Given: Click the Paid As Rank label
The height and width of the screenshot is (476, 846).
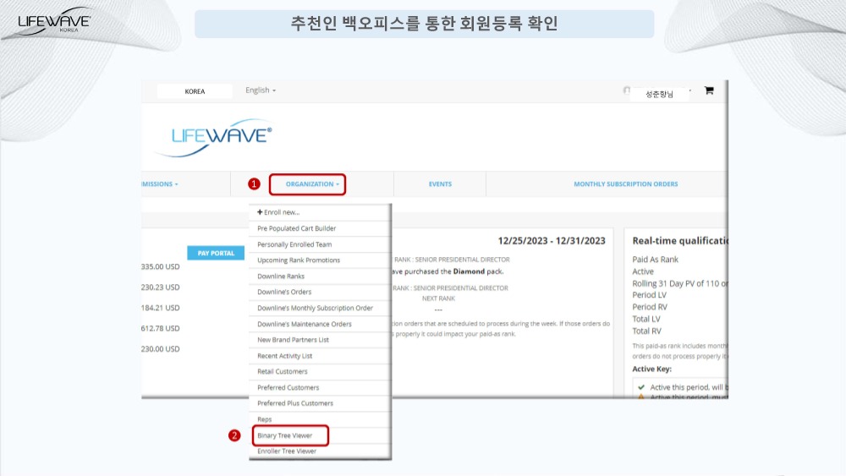Looking at the screenshot, I should click(655, 260).
